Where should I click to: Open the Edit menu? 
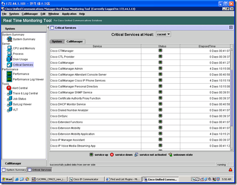(43, 14)
